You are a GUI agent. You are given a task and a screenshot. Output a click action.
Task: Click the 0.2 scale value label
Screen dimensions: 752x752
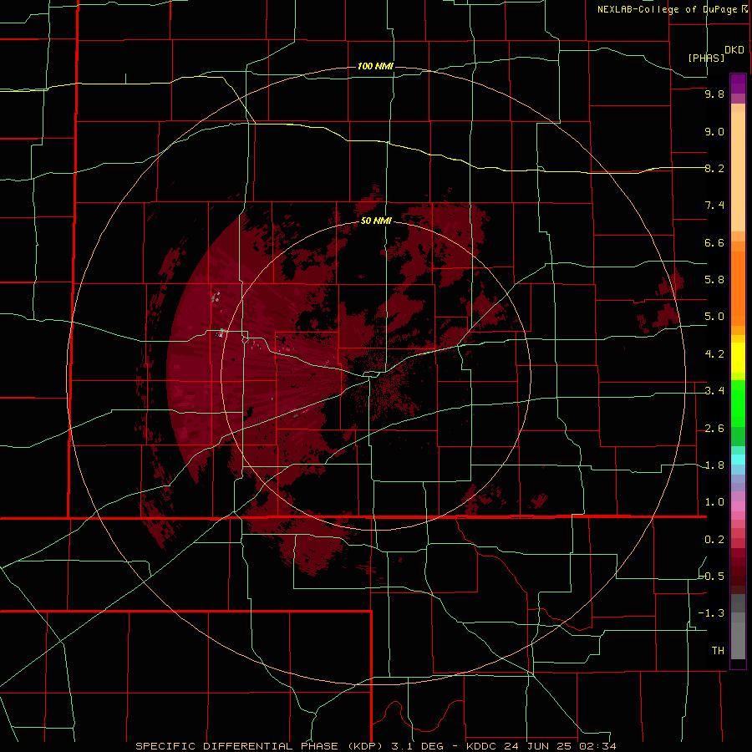714,540
